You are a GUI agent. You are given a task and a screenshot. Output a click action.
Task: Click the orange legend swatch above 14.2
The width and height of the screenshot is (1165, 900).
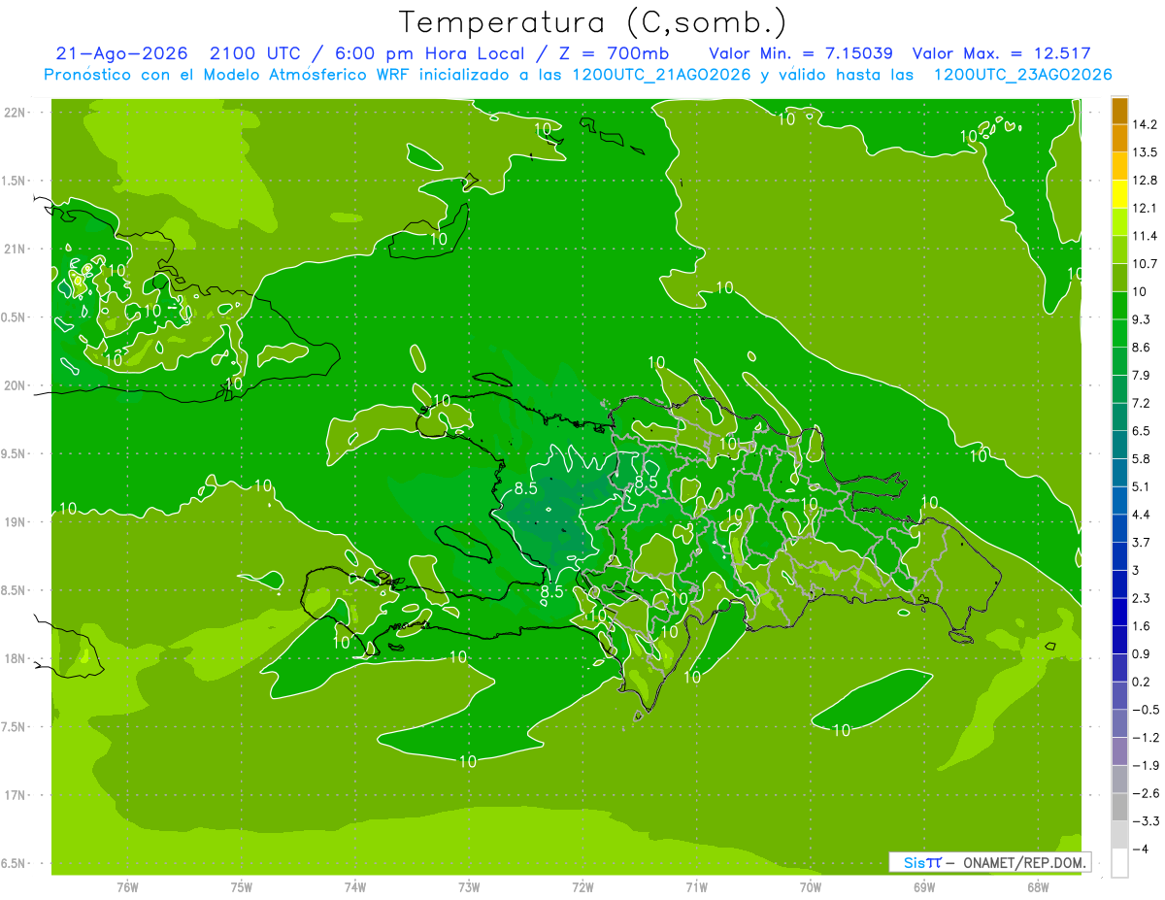pyautogui.click(x=1119, y=111)
